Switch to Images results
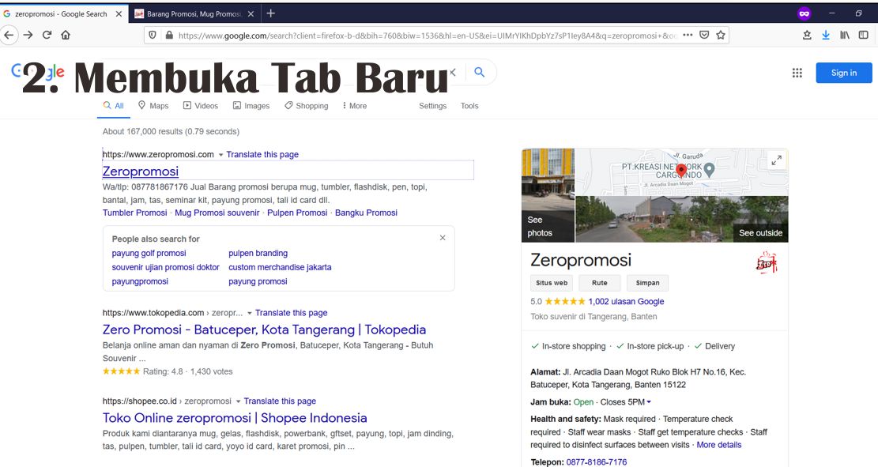This screenshot has height=467, width=878. (x=251, y=105)
